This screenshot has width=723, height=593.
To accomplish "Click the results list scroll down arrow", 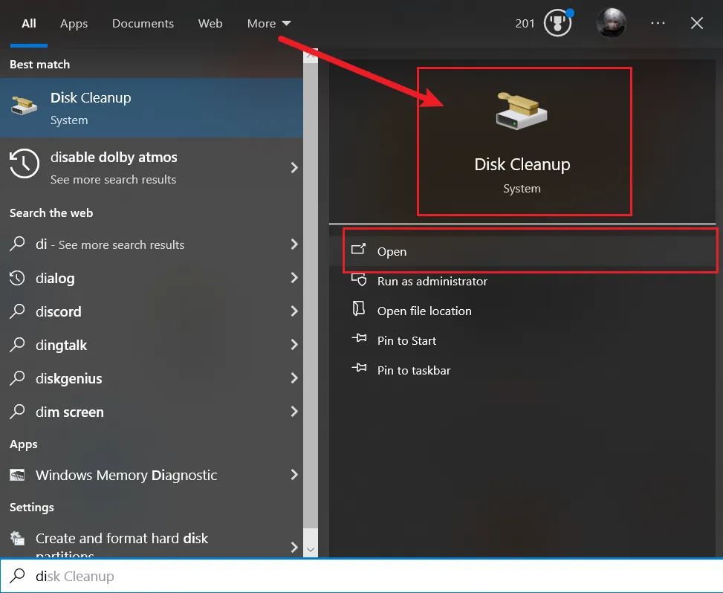I will point(311,549).
